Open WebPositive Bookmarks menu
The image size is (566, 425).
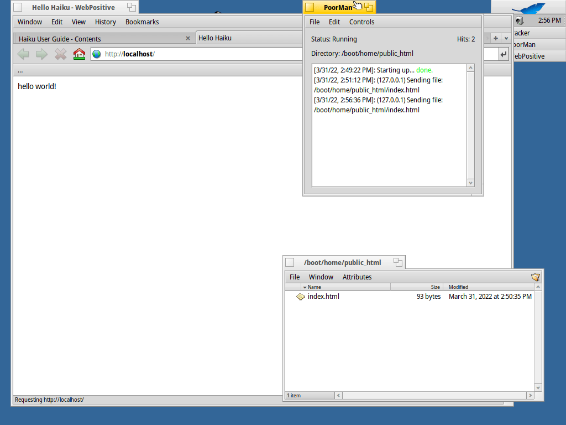pos(142,22)
